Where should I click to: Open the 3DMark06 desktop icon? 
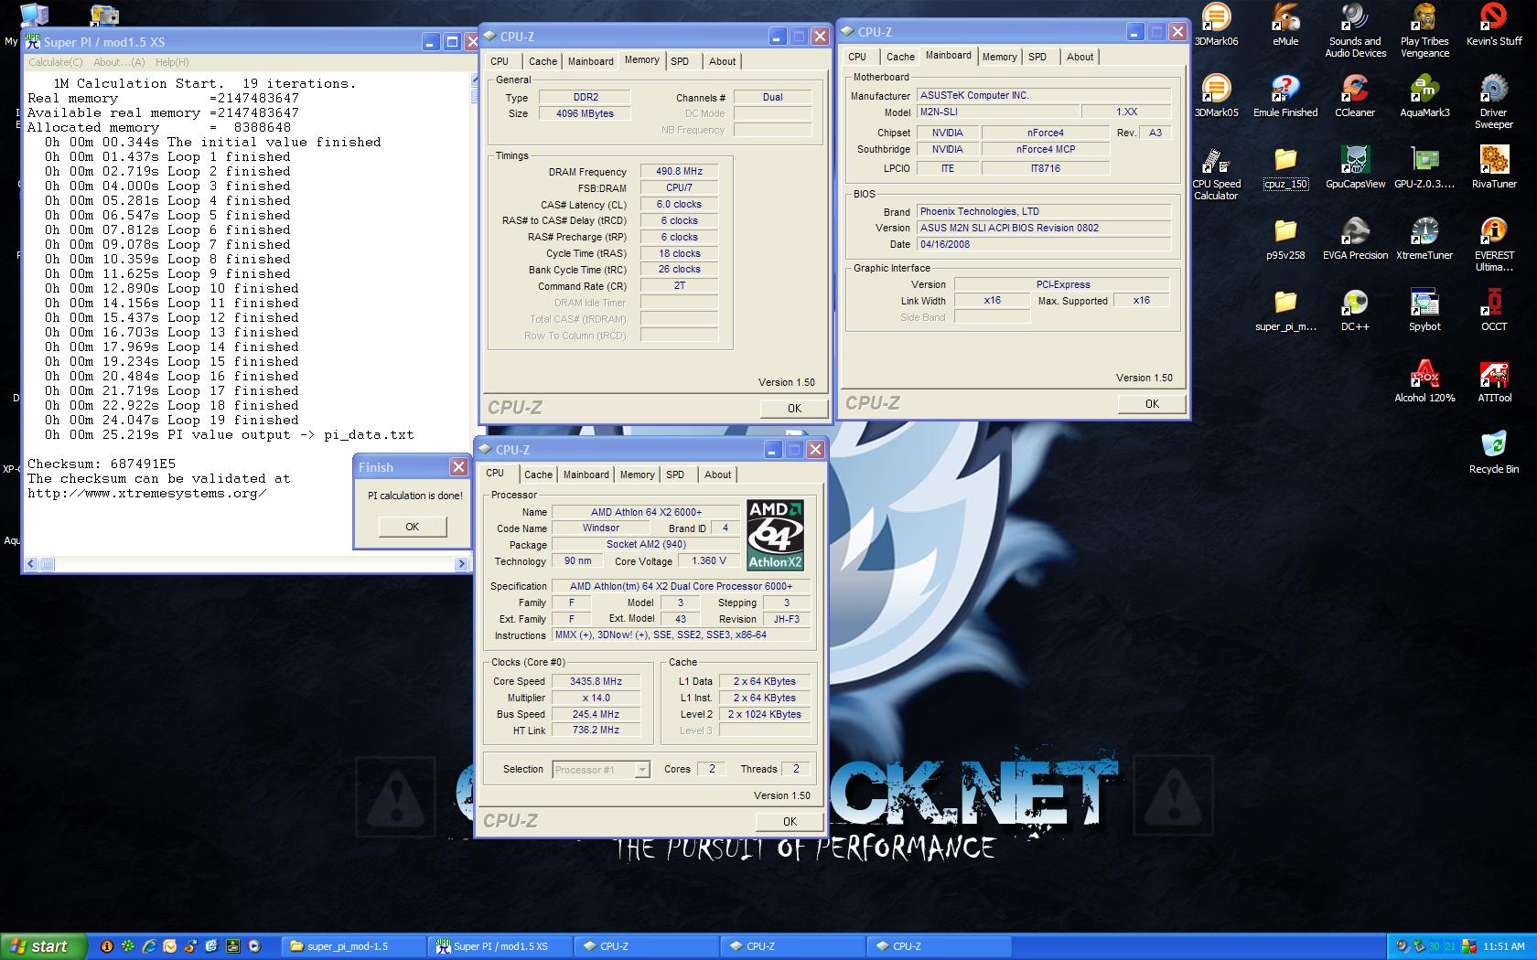click(x=1216, y=25)
